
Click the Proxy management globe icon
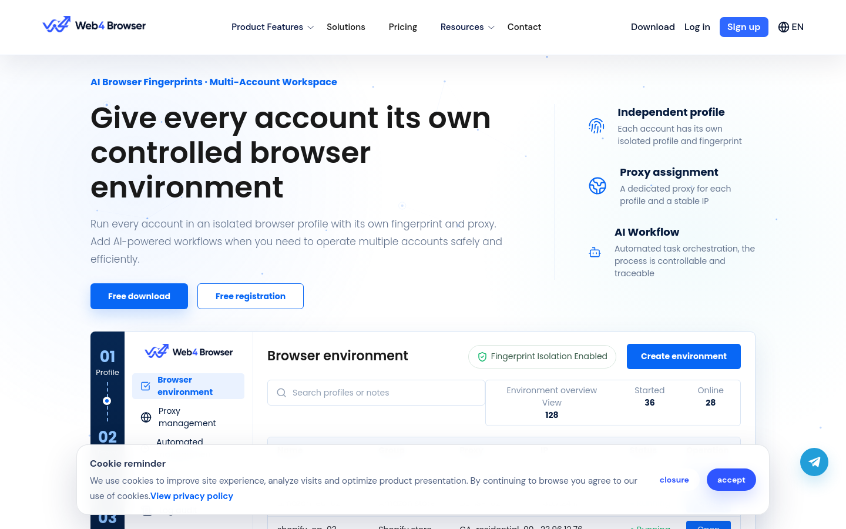[146, 417]
